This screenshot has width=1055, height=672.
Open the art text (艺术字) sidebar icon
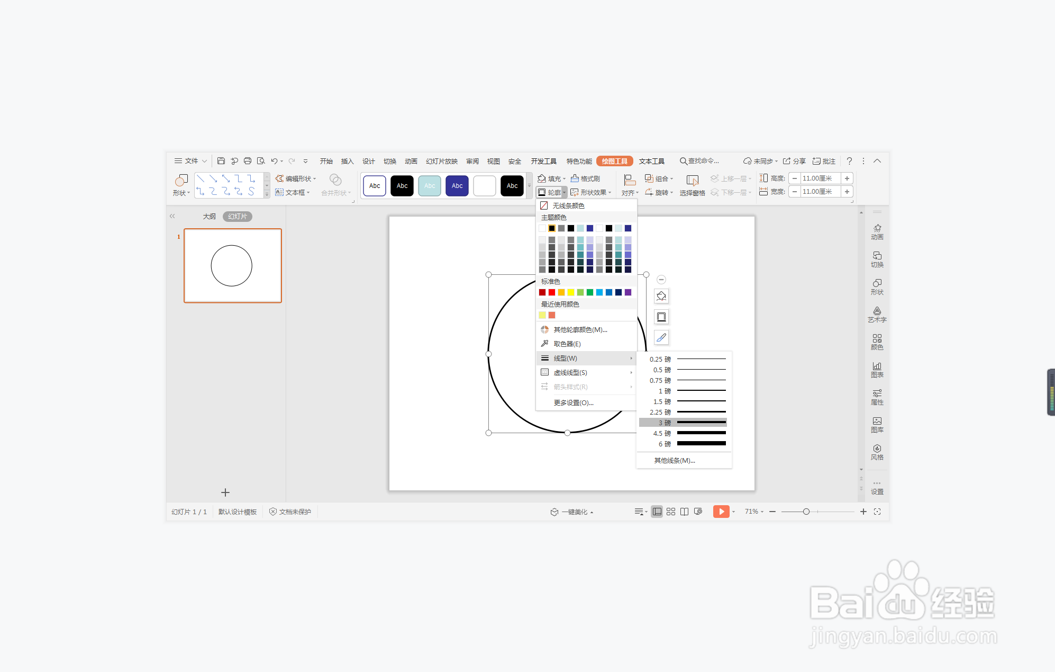pos(877,314)
